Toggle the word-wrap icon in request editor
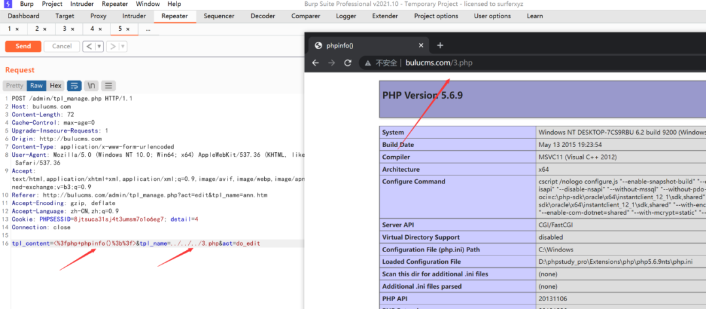 coord(75,86)
